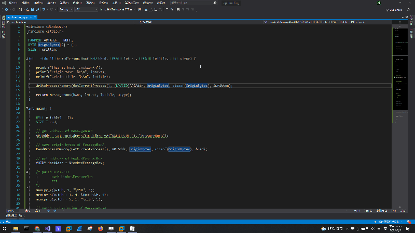This screenshot has width=415, height=233.
Task: Click the open file folder icon
Action: click(x=28, y=9)
